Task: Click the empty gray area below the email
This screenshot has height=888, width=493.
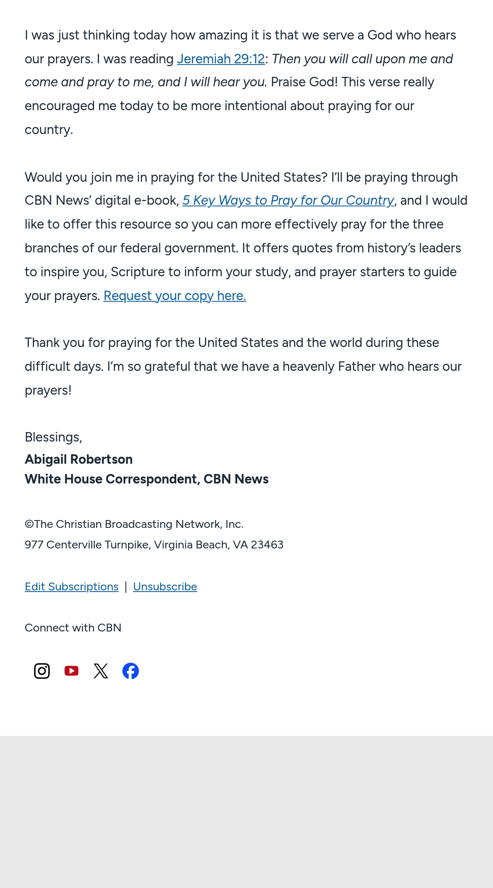Action: [x=246, y=812]
